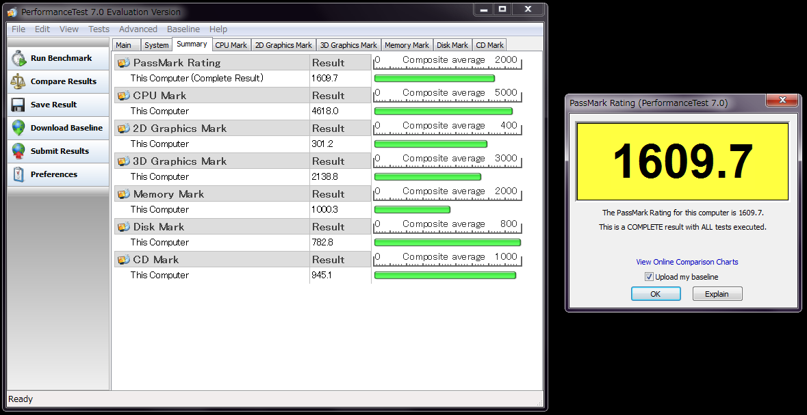This screenshot has width=807, height=415.
Task: Click the Disk Mark result value 782.8
Action: [x=322, y=242]
